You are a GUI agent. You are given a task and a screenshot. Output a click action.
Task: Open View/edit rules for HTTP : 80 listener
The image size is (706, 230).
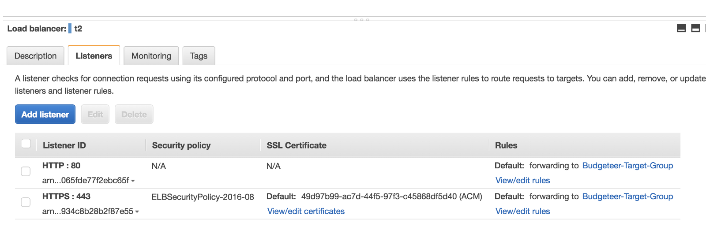[522, 181]
